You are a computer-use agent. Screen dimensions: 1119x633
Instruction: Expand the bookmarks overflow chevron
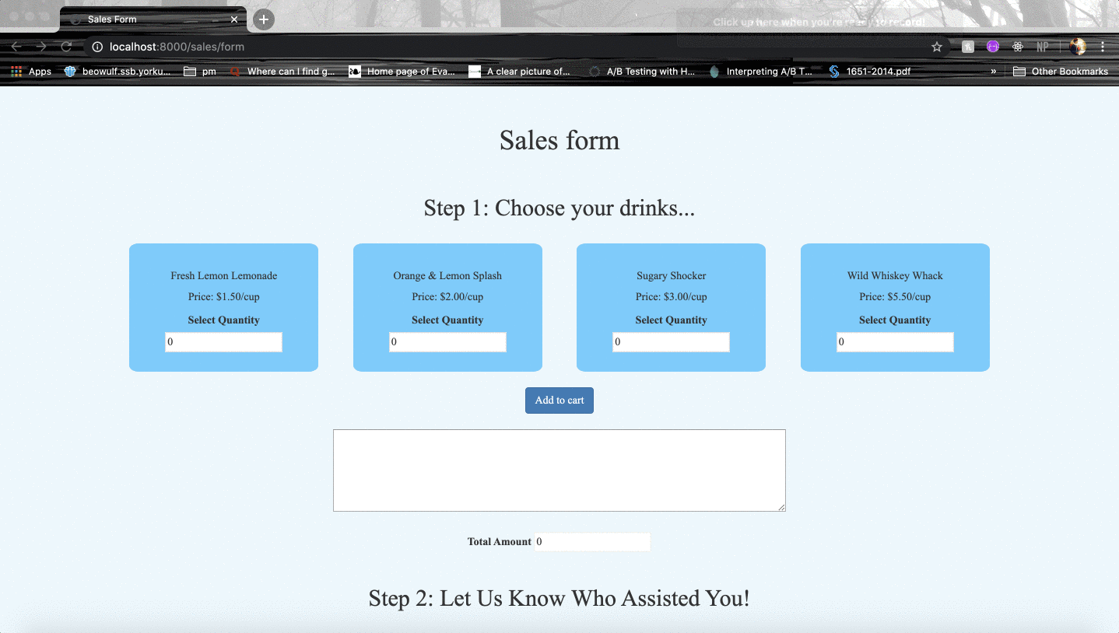point(994,72)
